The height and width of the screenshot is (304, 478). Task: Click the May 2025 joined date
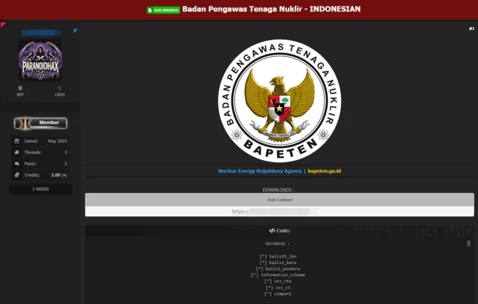[57, 141]
